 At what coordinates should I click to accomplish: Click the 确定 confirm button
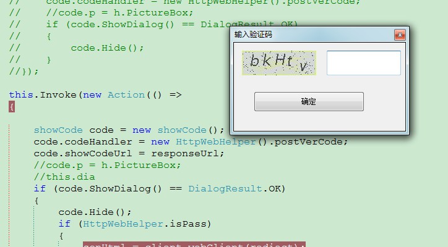pos(309,101)
